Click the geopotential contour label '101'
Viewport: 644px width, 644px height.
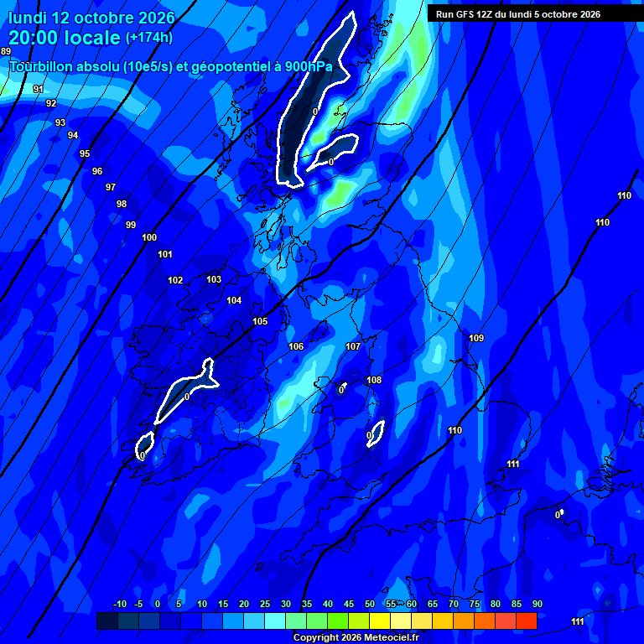(x=165, y=255)
